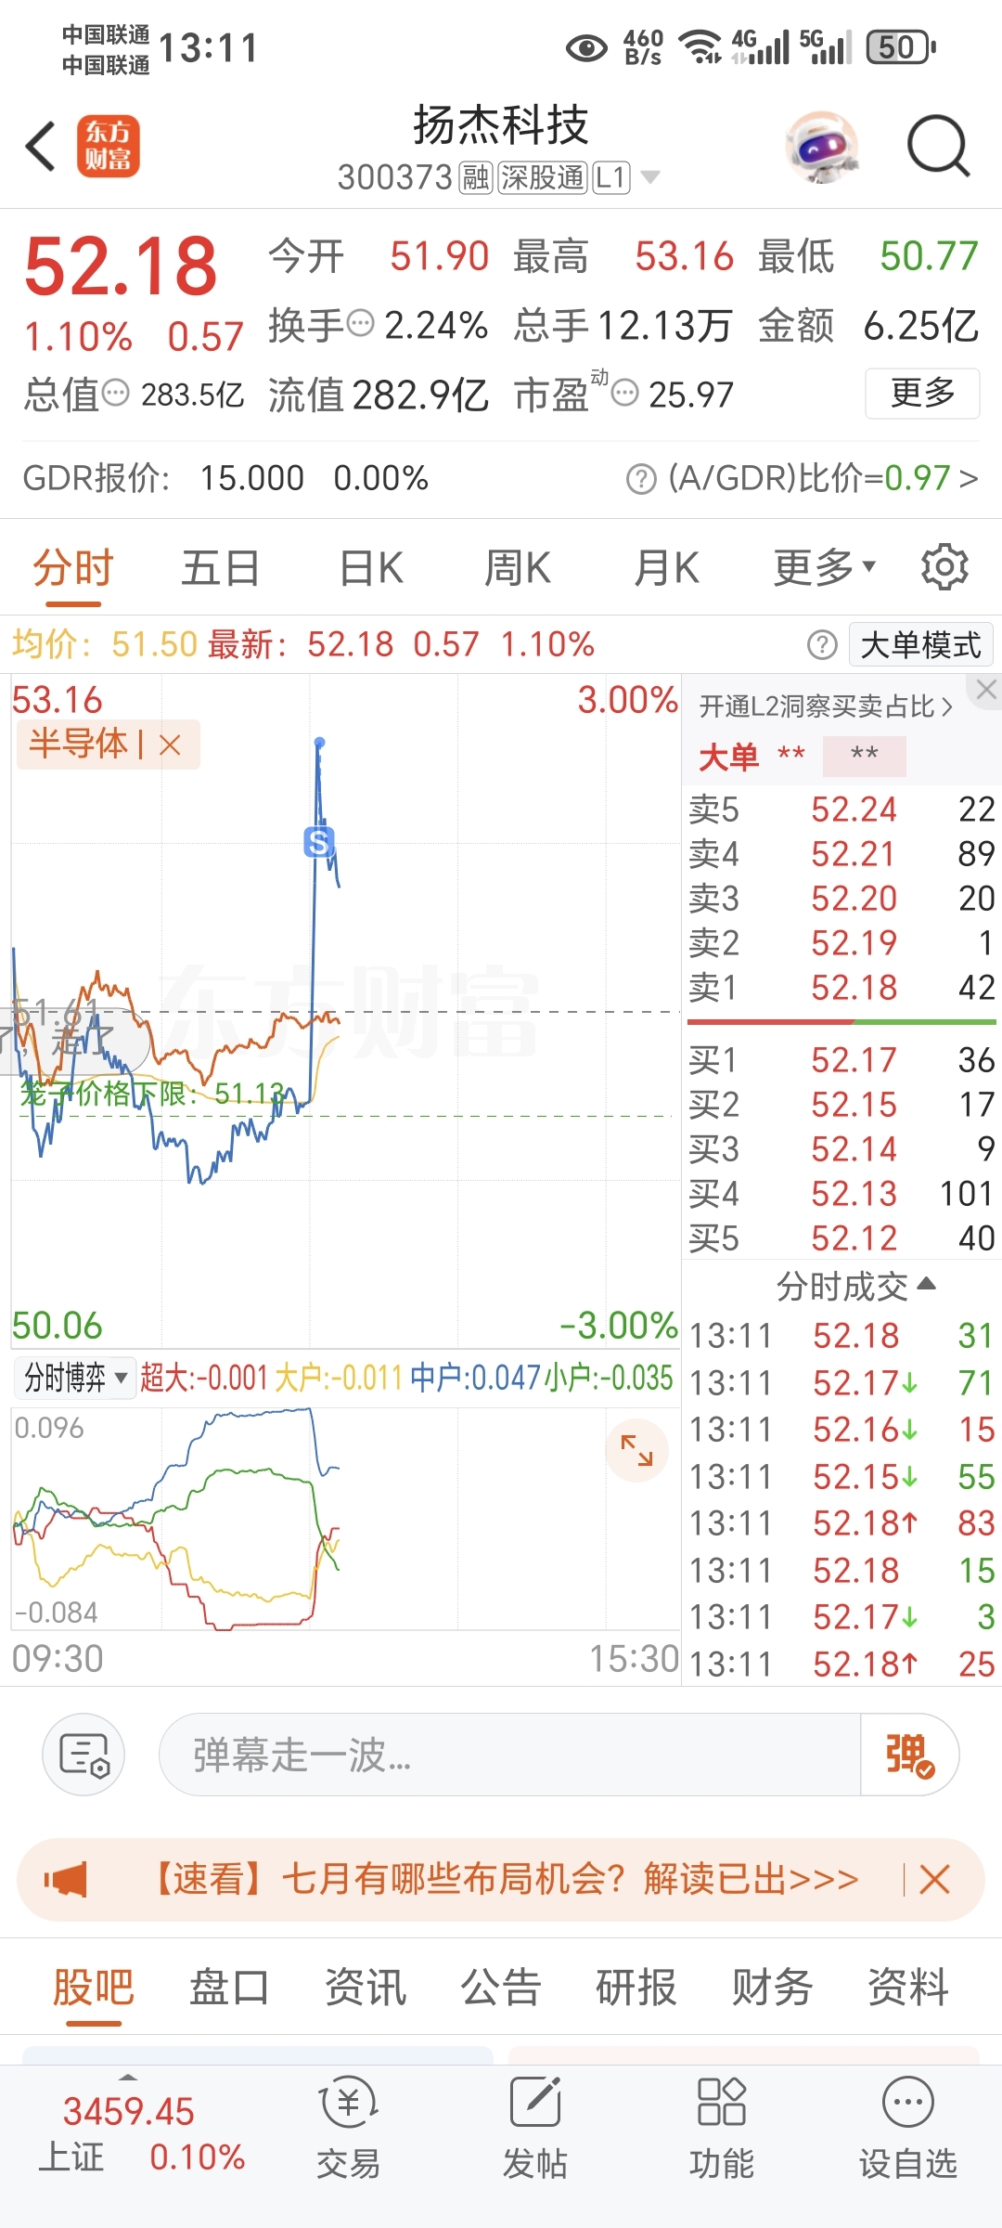Type in the 弹幕走一波 input field

[510, 1755]
